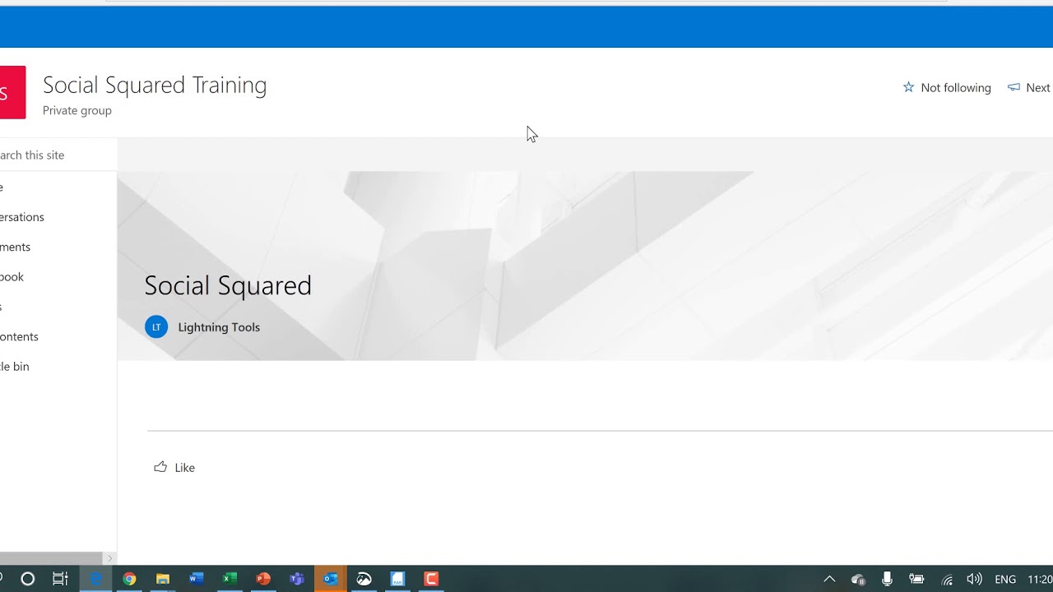
Task: Focus the Search this site box
Action: pyautogui.click(x=58, y=155)
